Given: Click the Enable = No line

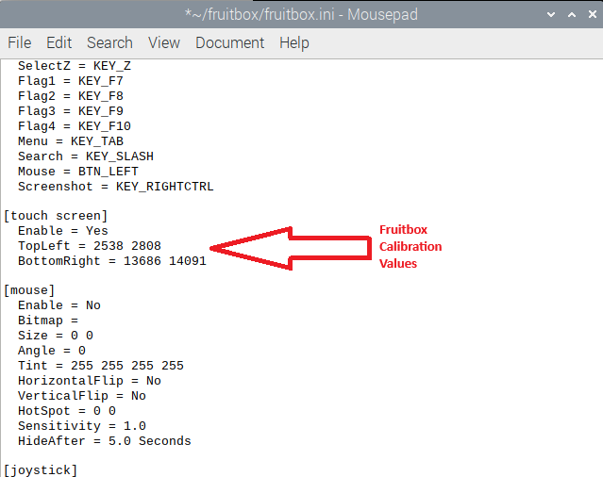Looking at the screenshot, I should tap(59, 305).
